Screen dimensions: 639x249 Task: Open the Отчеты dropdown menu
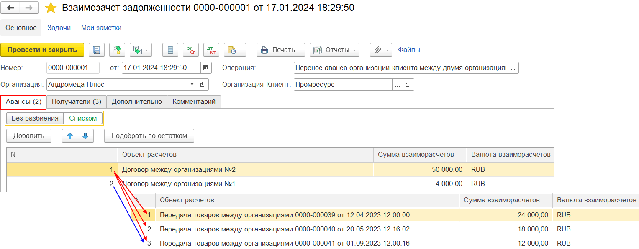point(334,50)
